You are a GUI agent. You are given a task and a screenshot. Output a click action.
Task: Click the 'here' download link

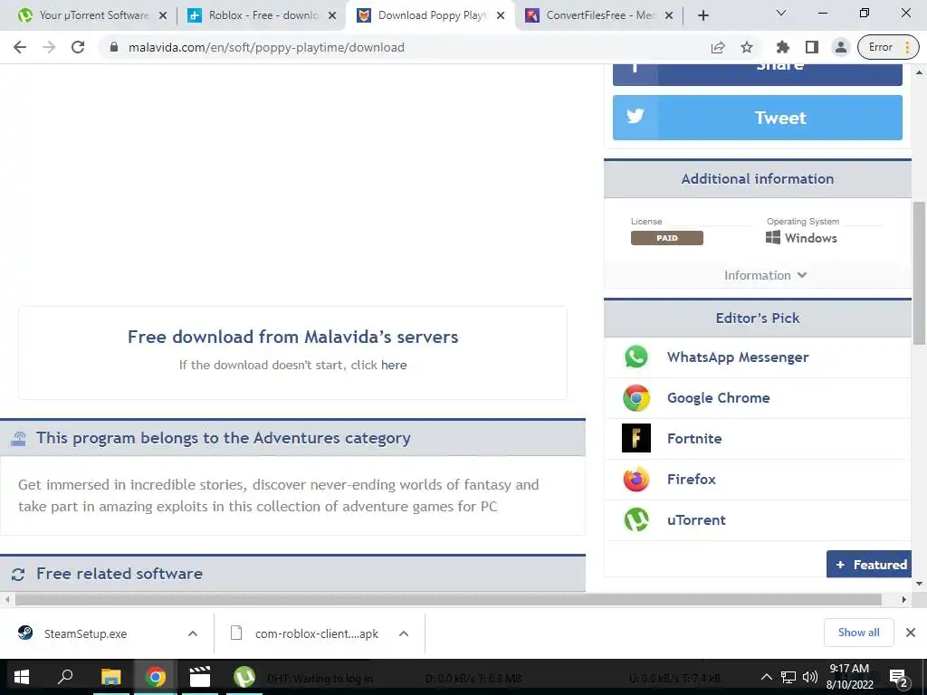pyautogui.click(x=394, y=366)
